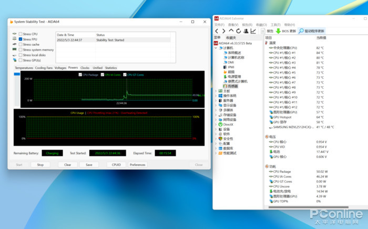Screen dimensions: 368x229
Task: Open the Preferences dialog button
Action: point(138,165)
